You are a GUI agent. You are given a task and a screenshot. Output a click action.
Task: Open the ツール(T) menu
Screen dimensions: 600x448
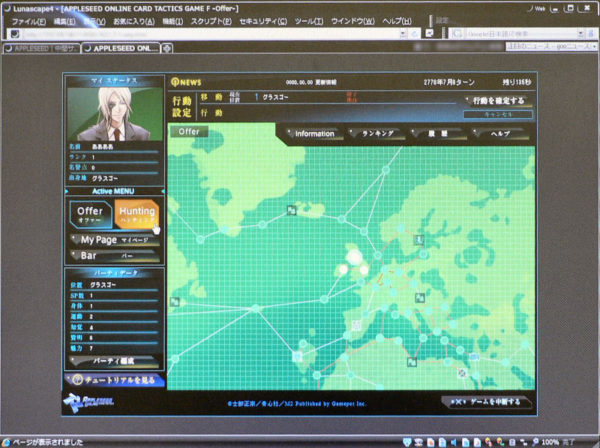click(x=309, y=22)
